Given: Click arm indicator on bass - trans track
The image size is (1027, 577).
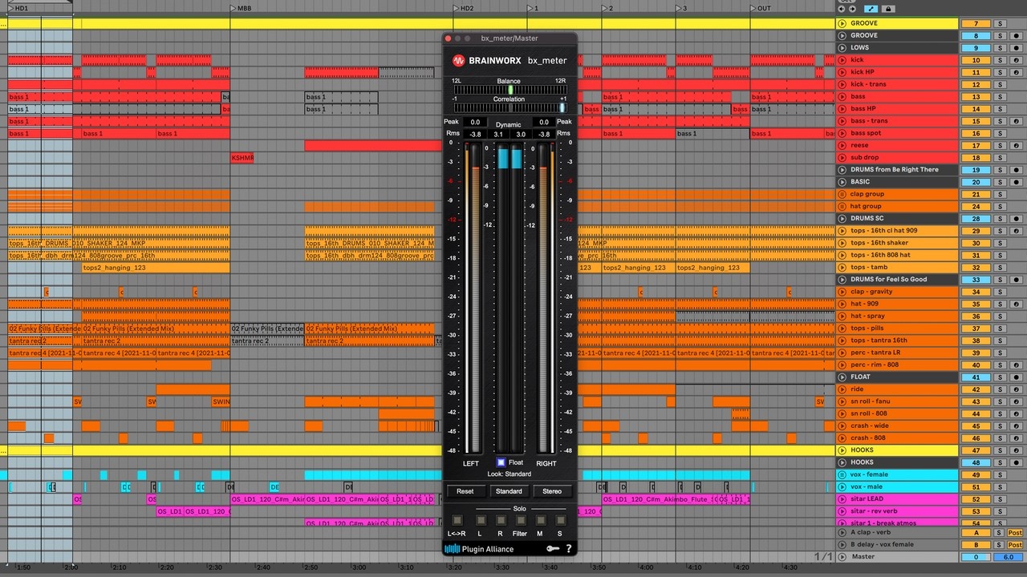Looking at the screenshot, I should click(1015, 121).
